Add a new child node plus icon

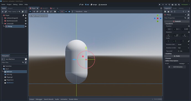coord(2,12)
